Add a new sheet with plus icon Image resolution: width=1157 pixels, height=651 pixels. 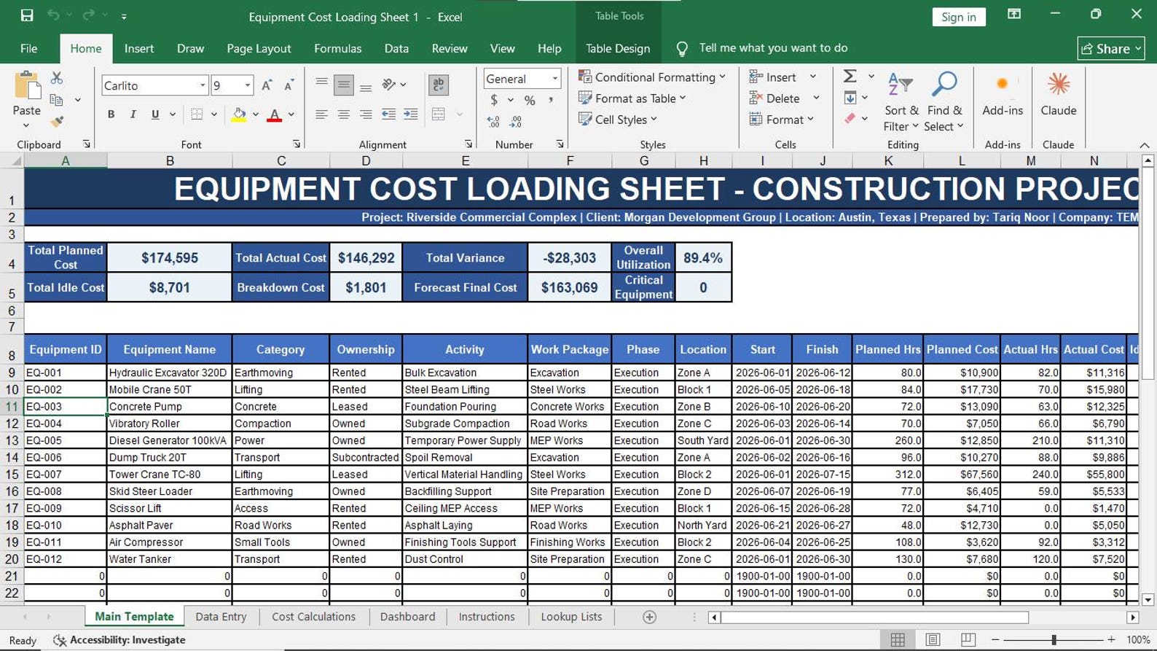pos(649,617)
